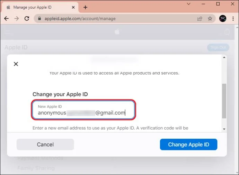Click the Cancel button

pyautogui.click(x=45, y=145)
